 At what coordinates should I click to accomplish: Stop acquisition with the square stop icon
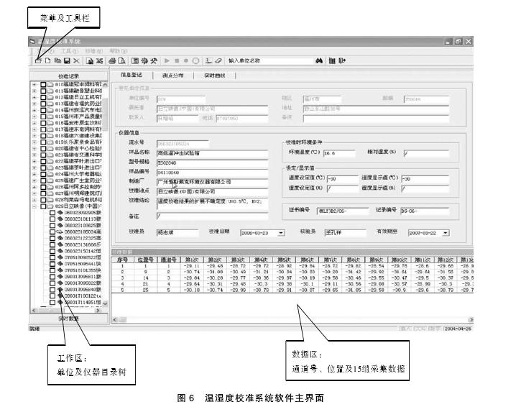(177, 60)
